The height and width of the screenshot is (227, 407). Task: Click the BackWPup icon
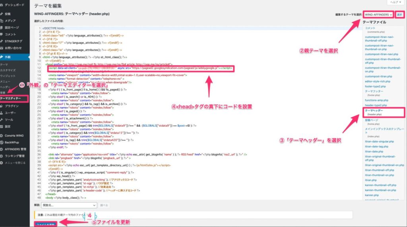[x=1, y=142]
